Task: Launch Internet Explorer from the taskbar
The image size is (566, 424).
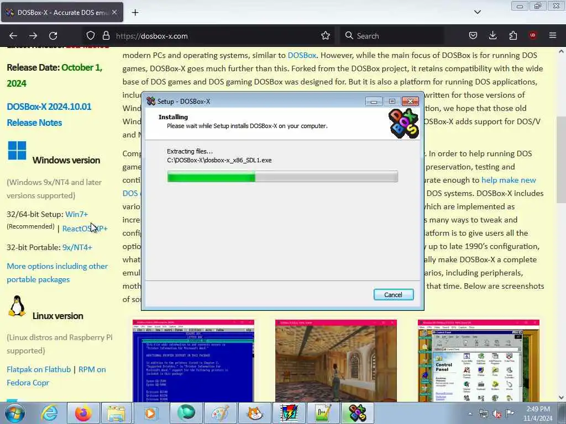Action: (x=49, y=413)
